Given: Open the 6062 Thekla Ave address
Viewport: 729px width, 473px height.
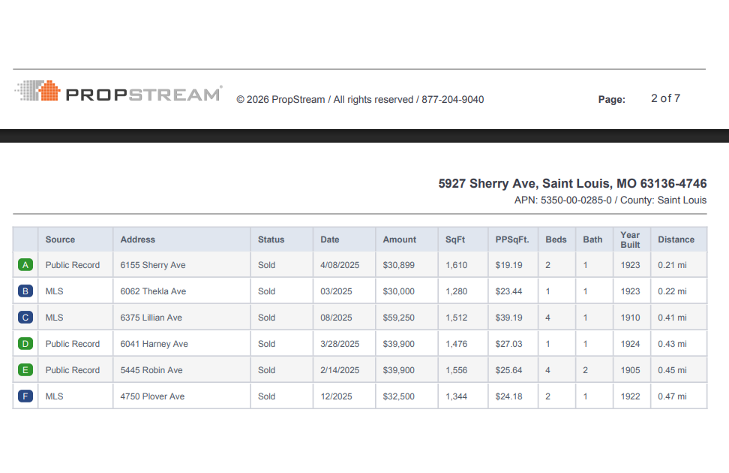Looking at the screenshot, I should [153, 291].
